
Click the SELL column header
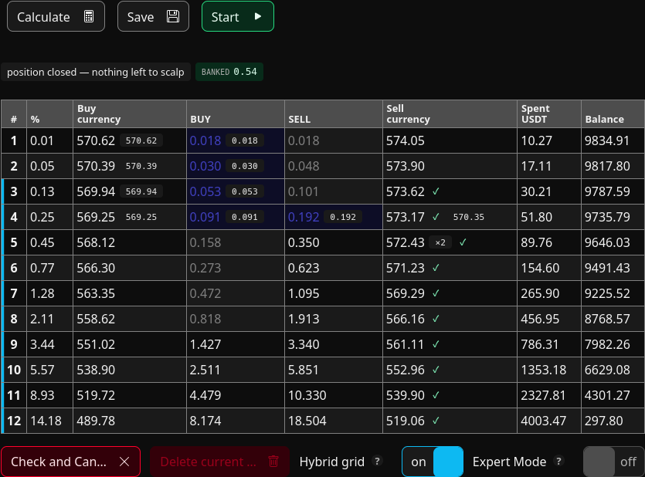pyautogui.click(x=334, y=113)
